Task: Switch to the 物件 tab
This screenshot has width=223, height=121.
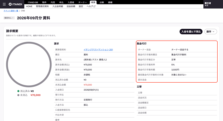Action: click(44, 2)
